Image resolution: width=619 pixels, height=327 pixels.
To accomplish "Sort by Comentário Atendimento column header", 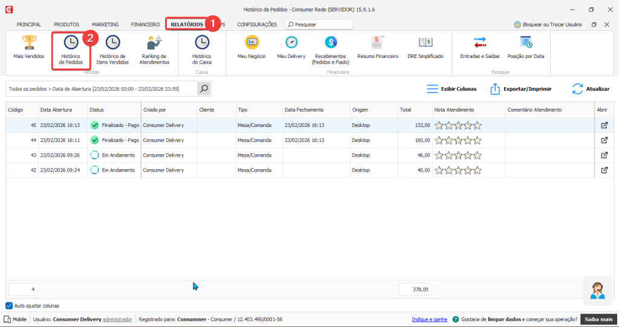I will [550, 110].
